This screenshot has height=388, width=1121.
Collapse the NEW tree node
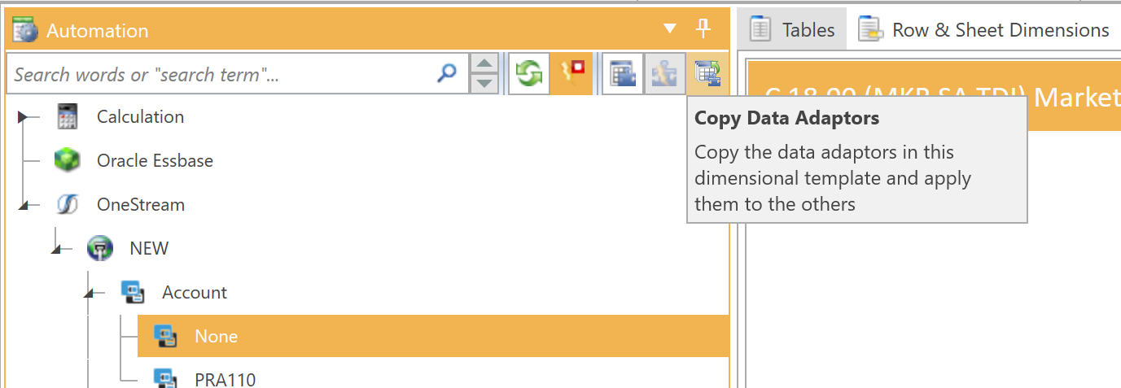(x=57, y=250)
